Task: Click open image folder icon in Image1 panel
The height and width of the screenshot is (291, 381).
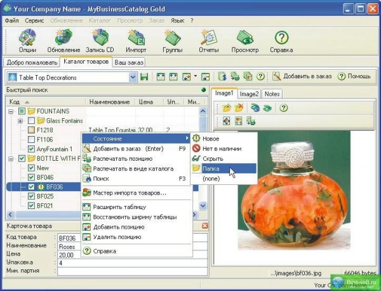Action: coord(227,108)
